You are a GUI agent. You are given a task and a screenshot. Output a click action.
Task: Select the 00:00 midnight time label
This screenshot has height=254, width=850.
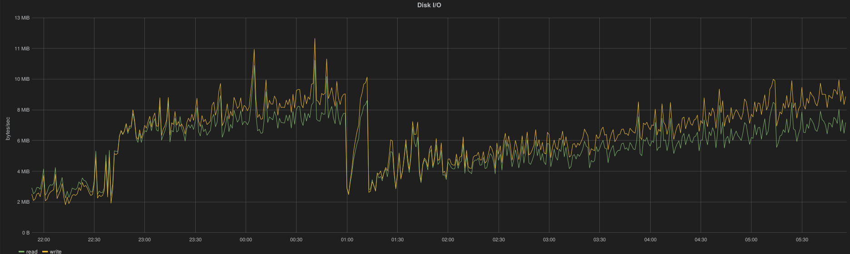(x=246, y=239)
